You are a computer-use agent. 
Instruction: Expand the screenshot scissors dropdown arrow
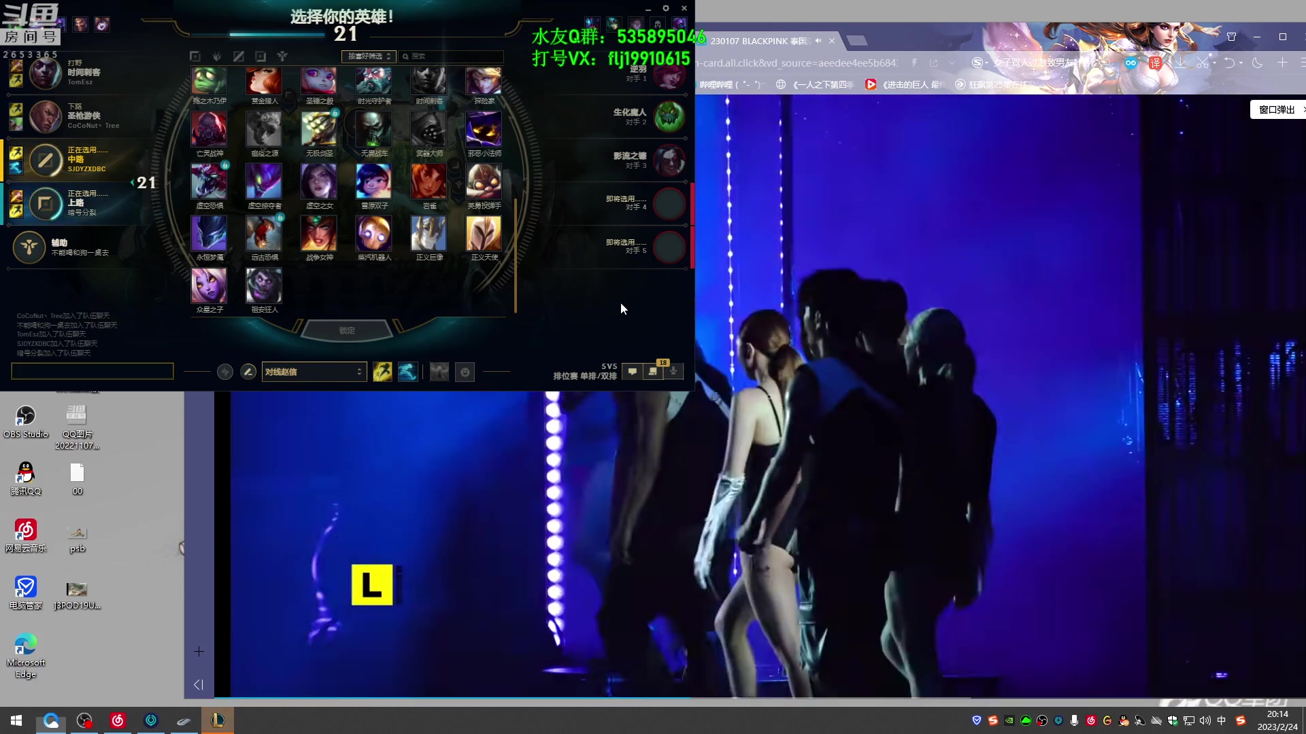pyautogui.click(x=1214, y=63)
